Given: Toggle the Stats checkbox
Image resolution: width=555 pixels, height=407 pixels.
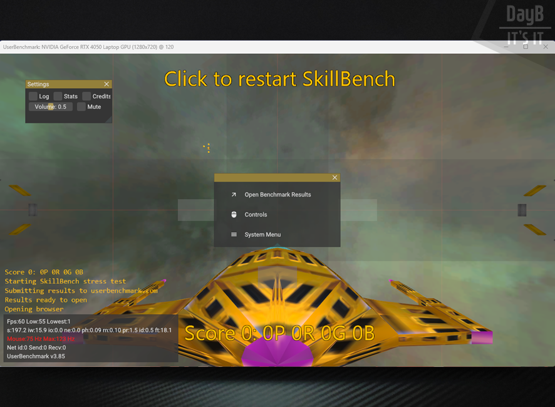Looking at the screenshot, I should click(x=58, y=96).
